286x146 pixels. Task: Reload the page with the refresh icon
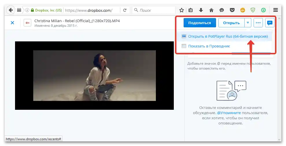point(125,10)
